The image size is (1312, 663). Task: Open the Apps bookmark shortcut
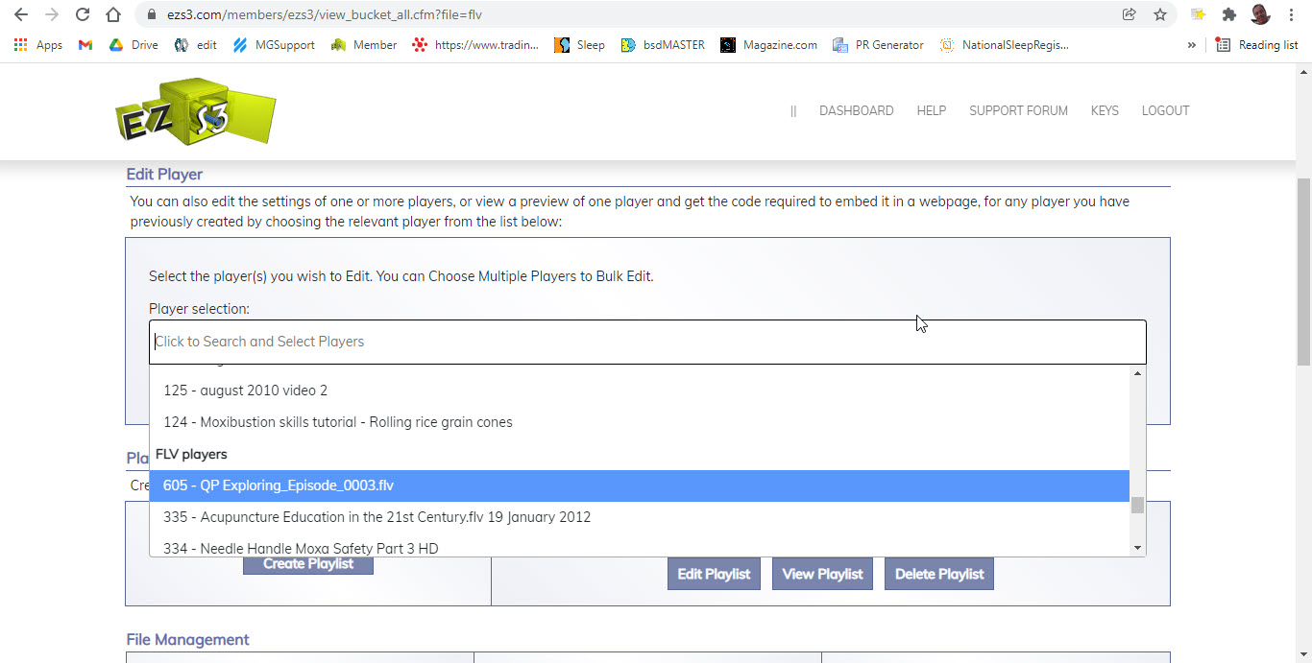(37, 45)
